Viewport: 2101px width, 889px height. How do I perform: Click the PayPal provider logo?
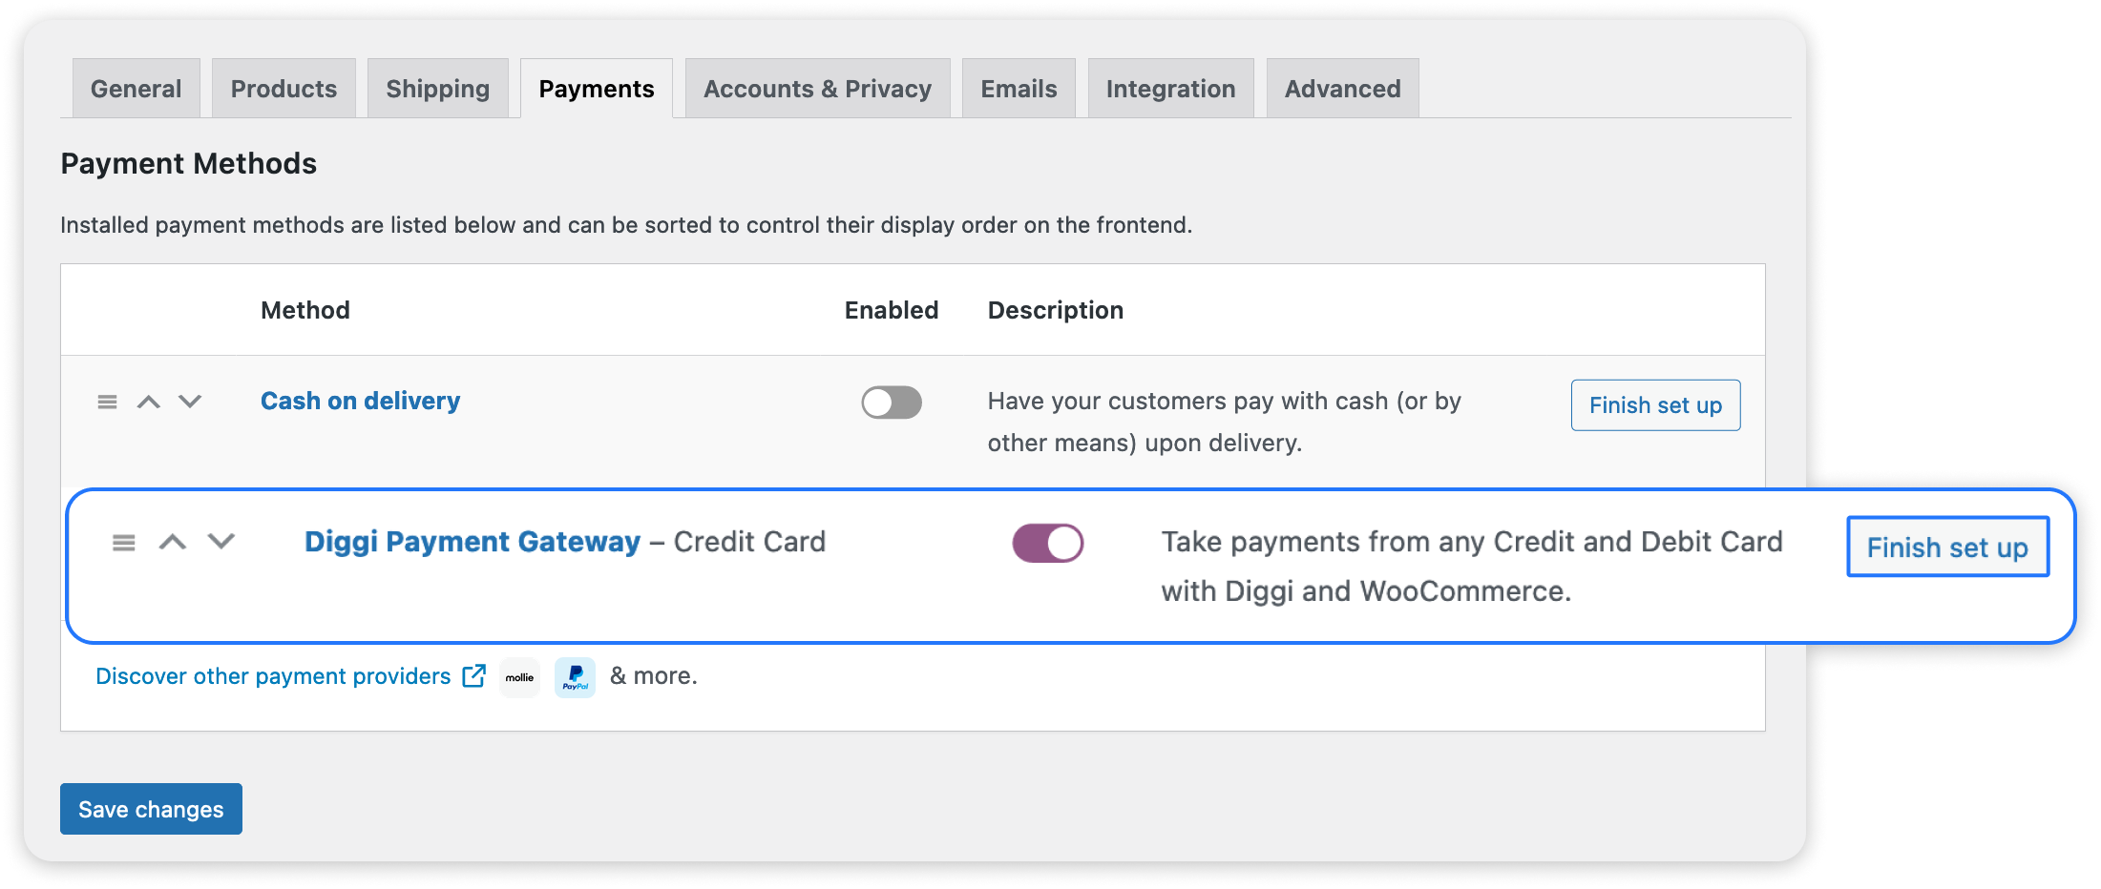pyautogui.click(x=575, y=677)
